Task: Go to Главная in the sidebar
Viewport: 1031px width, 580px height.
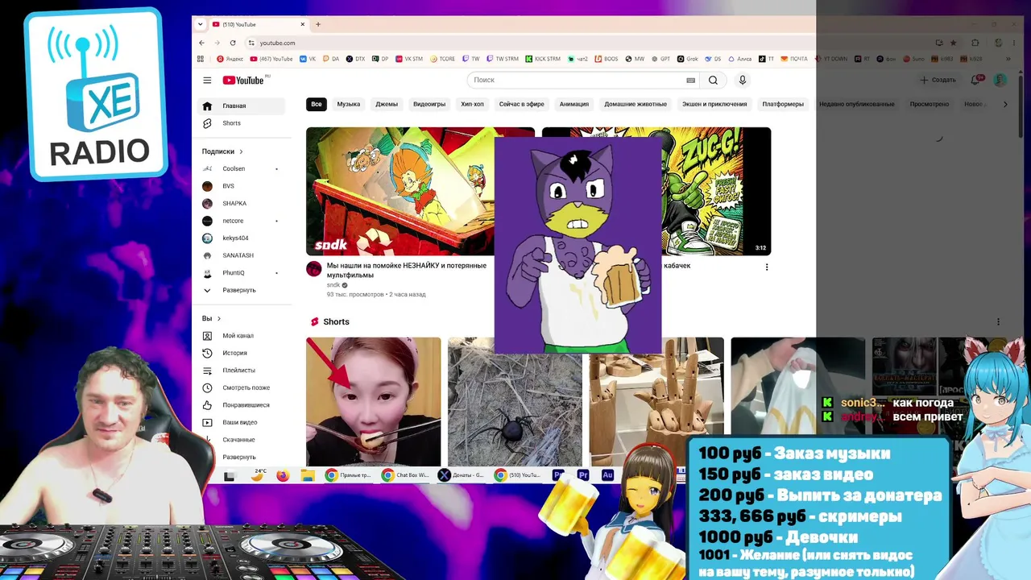Action: (241, 106)
